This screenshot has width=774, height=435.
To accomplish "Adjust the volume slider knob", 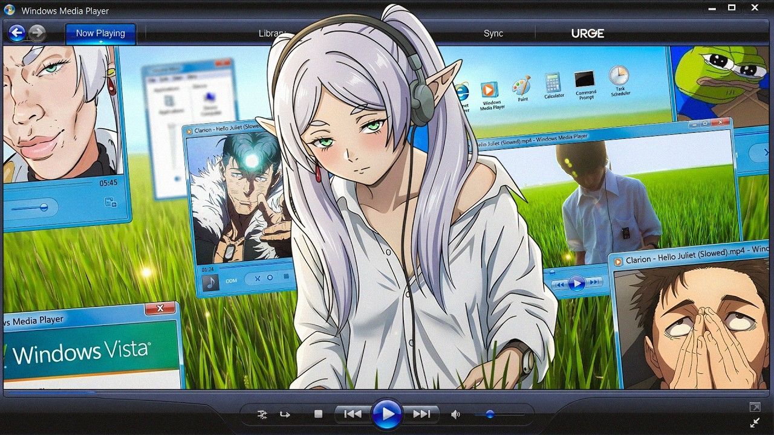I will (x=490, y=414).
